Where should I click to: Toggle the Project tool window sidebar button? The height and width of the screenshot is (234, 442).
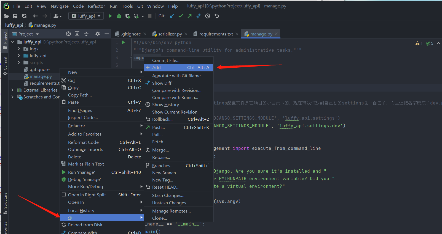[5, 40]
